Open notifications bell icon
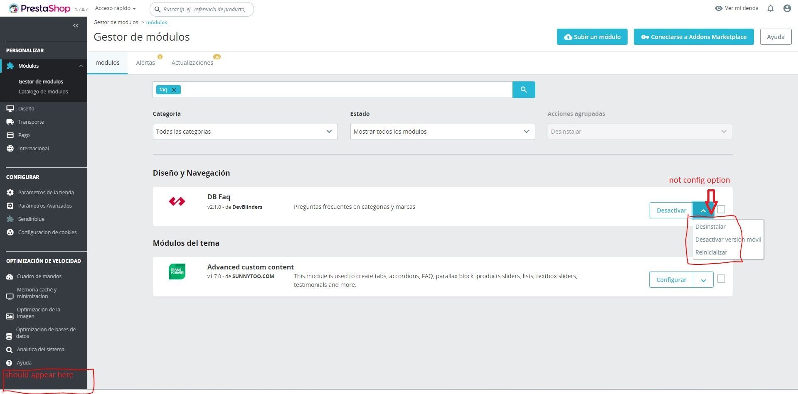 coord(771,8)
